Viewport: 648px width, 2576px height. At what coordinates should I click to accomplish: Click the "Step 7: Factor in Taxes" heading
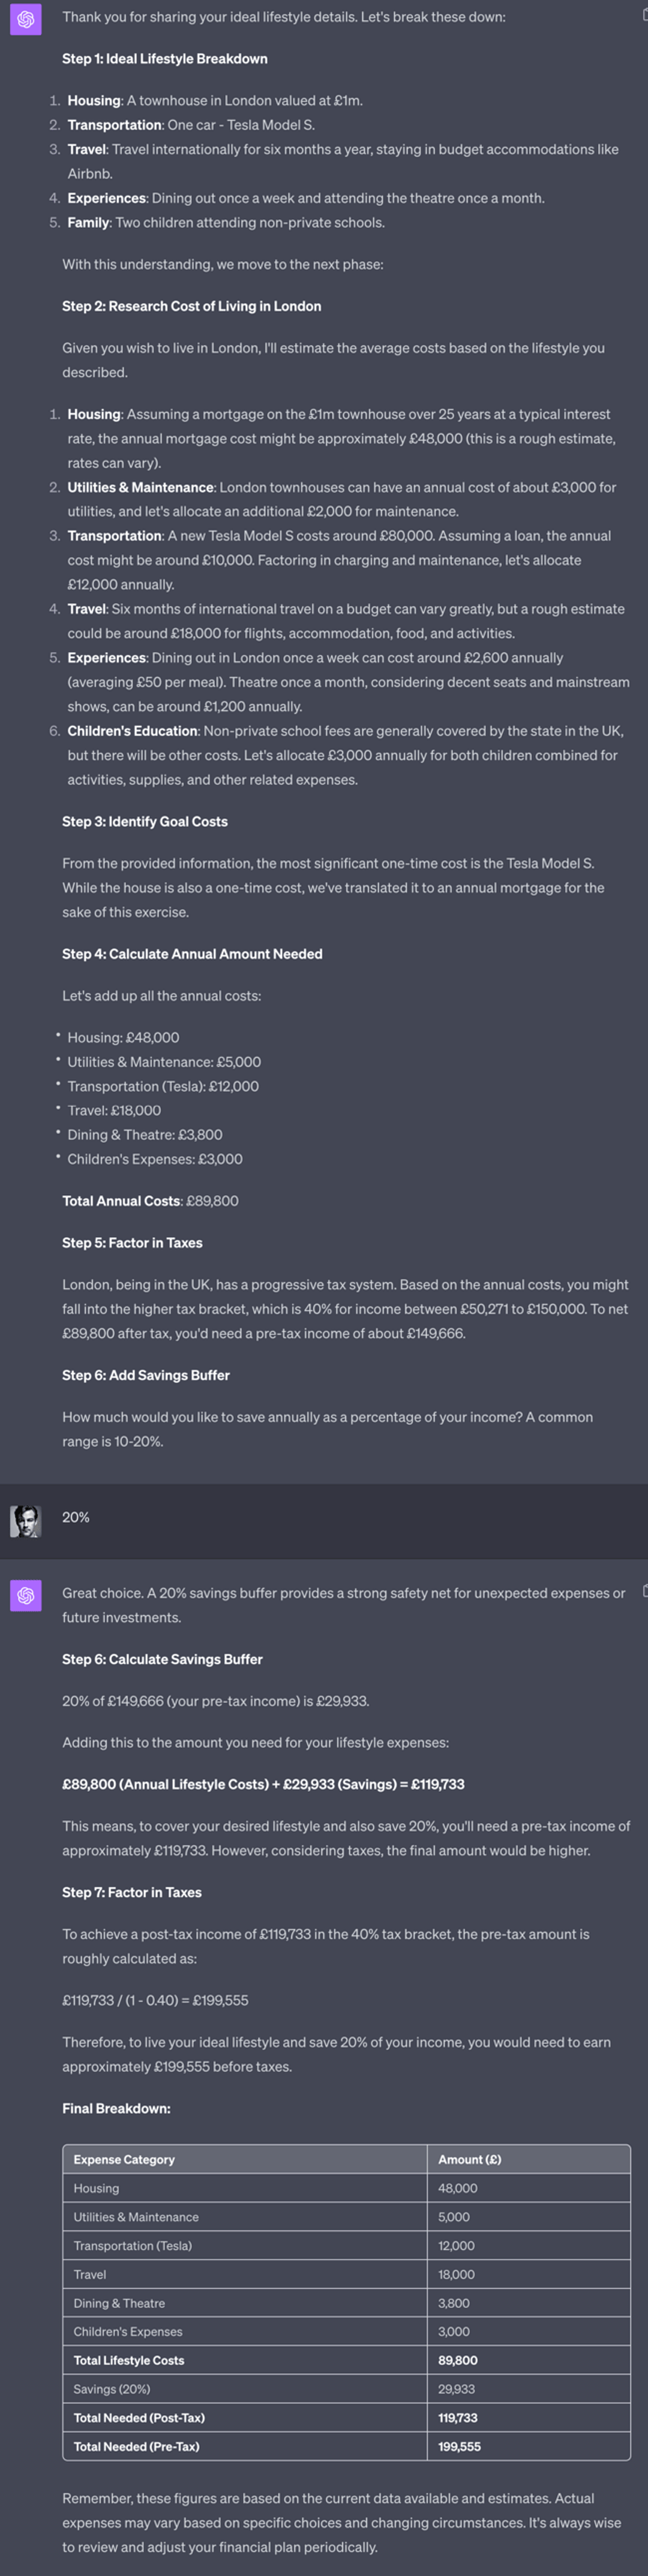click(132, 1892)
